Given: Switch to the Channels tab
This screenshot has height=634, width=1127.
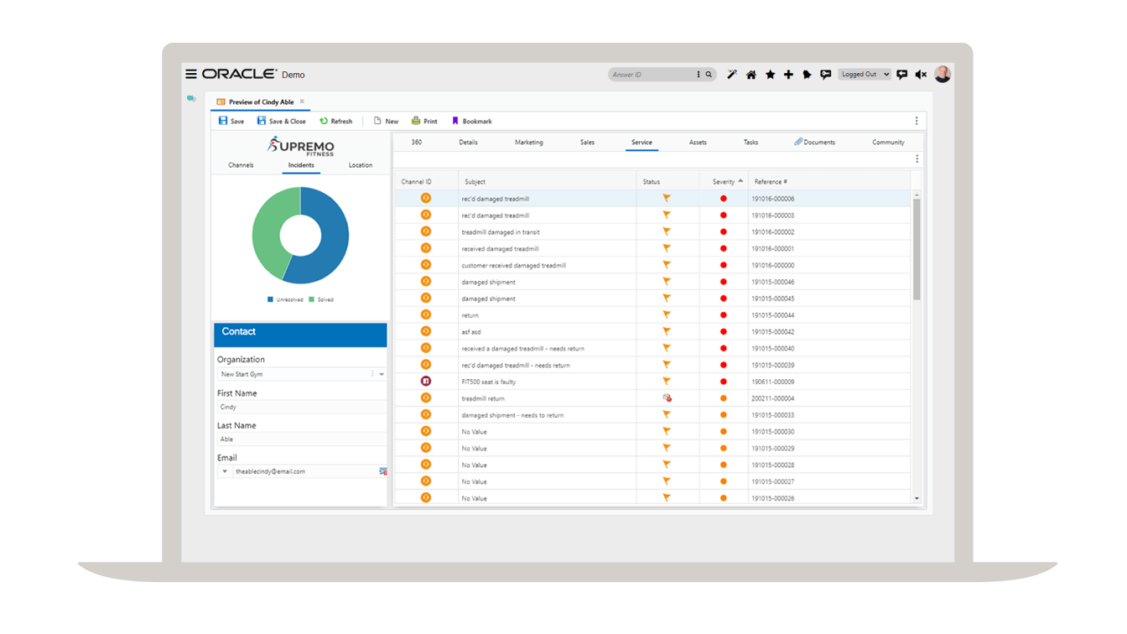Looking at the screenshot, I should click(241, 165).
